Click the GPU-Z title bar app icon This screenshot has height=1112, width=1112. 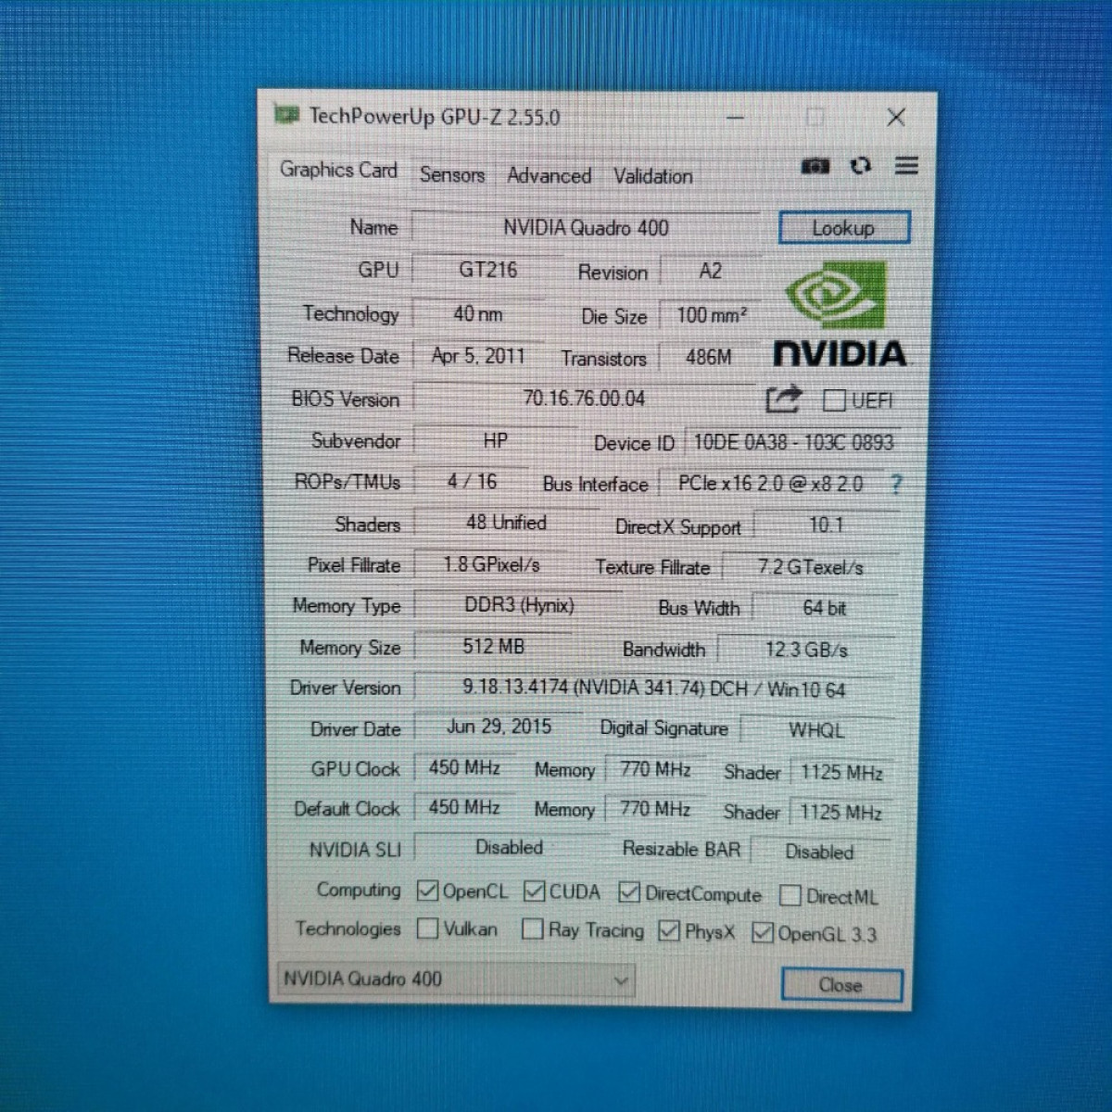coord(286,115)
